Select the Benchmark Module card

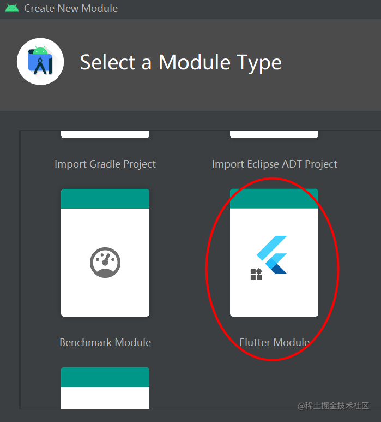(x=105, y=253)
